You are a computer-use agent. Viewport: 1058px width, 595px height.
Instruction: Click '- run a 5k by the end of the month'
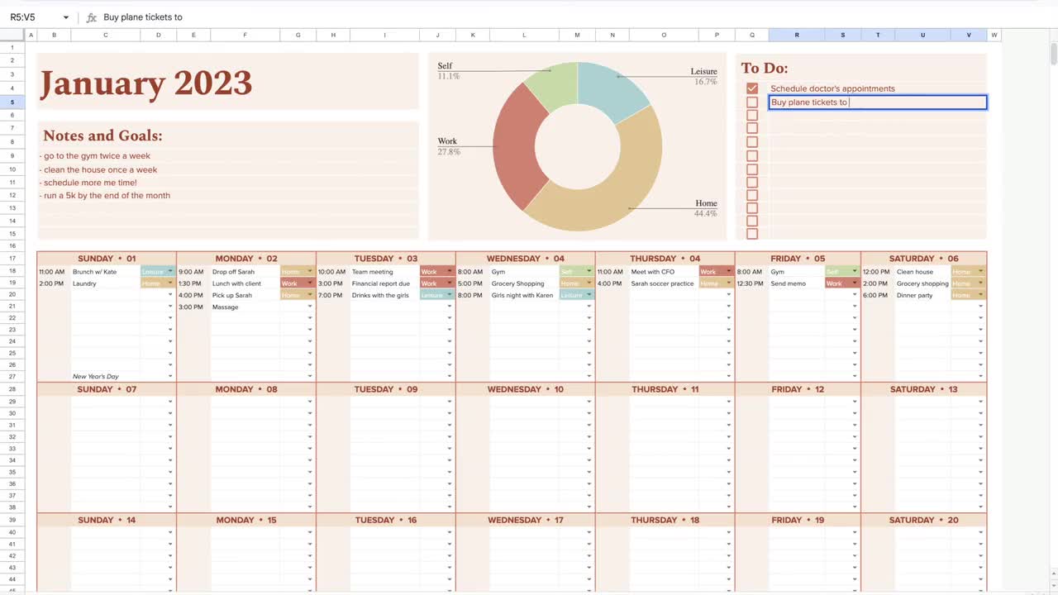point(105,196)
